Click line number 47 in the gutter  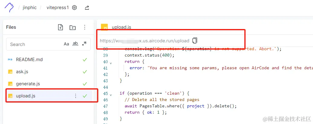[x=106, y=106]
